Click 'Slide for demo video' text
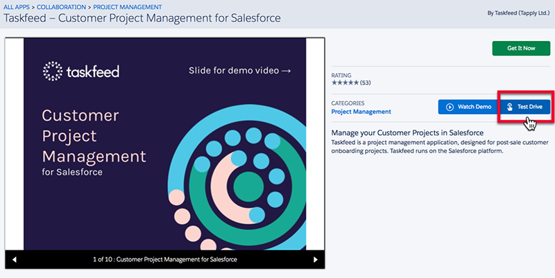 pos(239,71)
